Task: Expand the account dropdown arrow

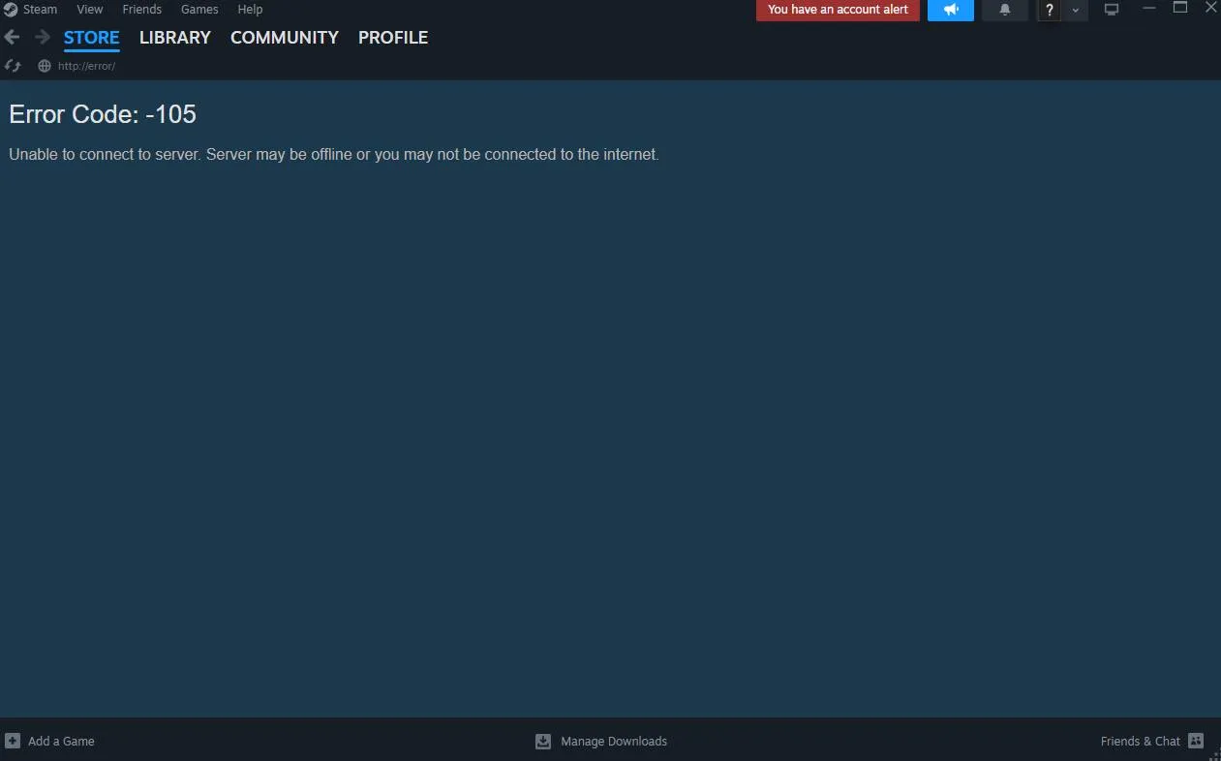Action: pyautogui.click(x=1076, y=10)
